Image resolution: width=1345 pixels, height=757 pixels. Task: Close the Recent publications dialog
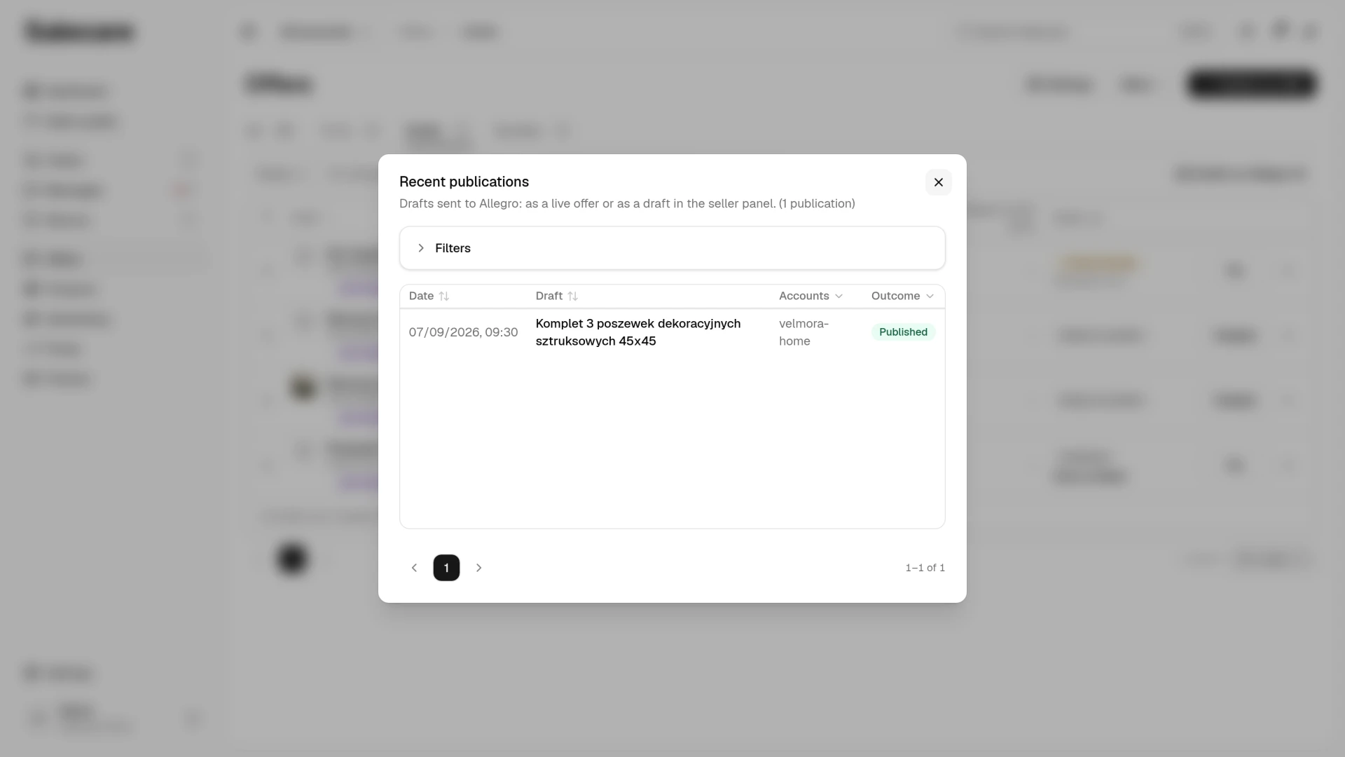click(x=938, y=182)
